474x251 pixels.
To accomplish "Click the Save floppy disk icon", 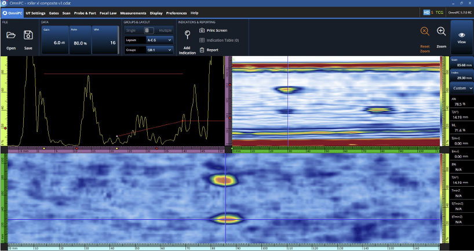I will point(28,35).
